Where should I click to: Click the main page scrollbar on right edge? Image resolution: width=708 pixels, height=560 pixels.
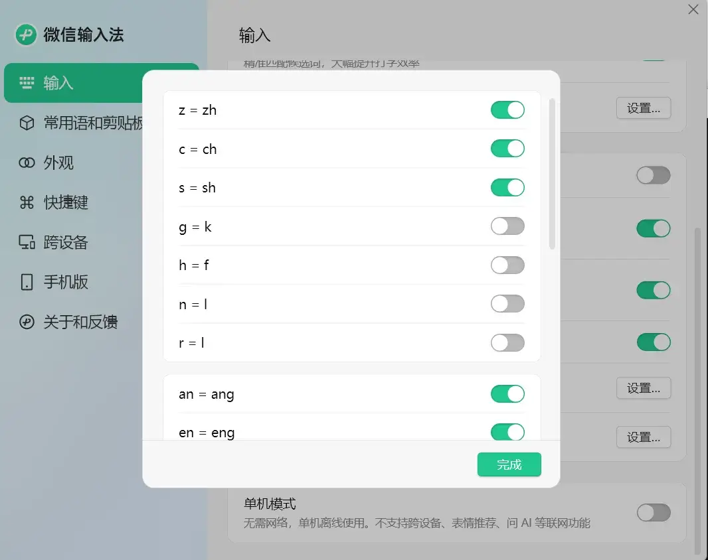698,391
